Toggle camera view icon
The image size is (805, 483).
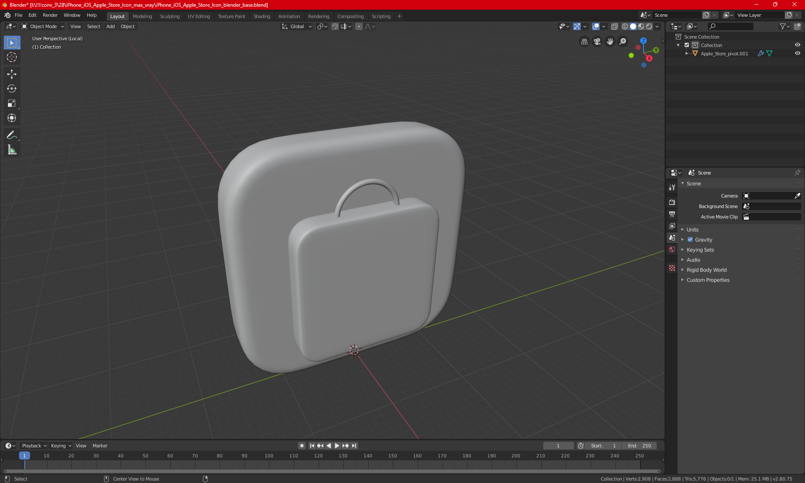click(597, 42)
